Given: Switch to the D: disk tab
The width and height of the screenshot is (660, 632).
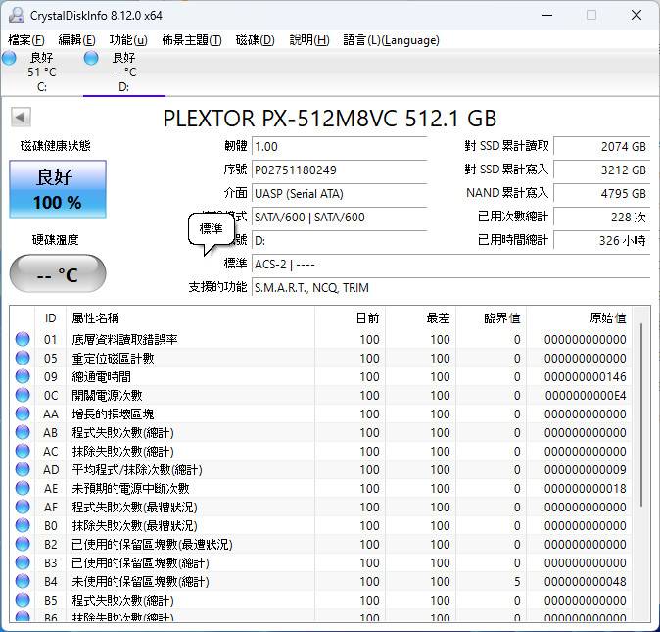Looking at the screenshot, I should (123, 72).
